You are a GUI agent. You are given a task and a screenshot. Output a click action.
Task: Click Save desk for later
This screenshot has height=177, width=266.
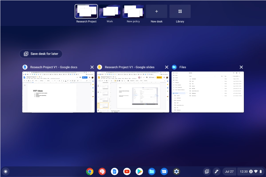41,54
